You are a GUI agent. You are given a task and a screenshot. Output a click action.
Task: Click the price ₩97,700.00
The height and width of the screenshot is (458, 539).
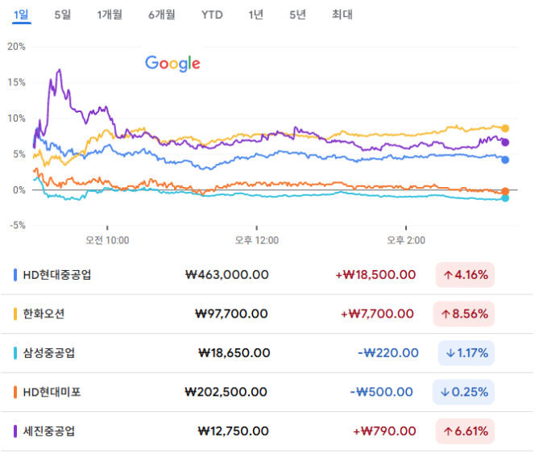tap(231, 314)
